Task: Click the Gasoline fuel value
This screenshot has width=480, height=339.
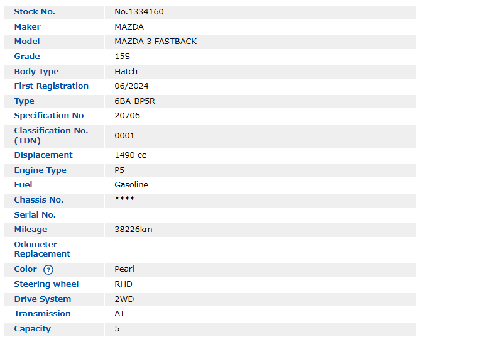Action: pyautogui.click(x=131, y=185)
